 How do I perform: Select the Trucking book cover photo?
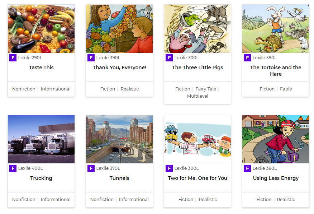pos(41,139)
